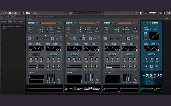This screenshot has width=171, height=106.
Task: Click the POLY button under the Insidious logo
Action: 153,81
